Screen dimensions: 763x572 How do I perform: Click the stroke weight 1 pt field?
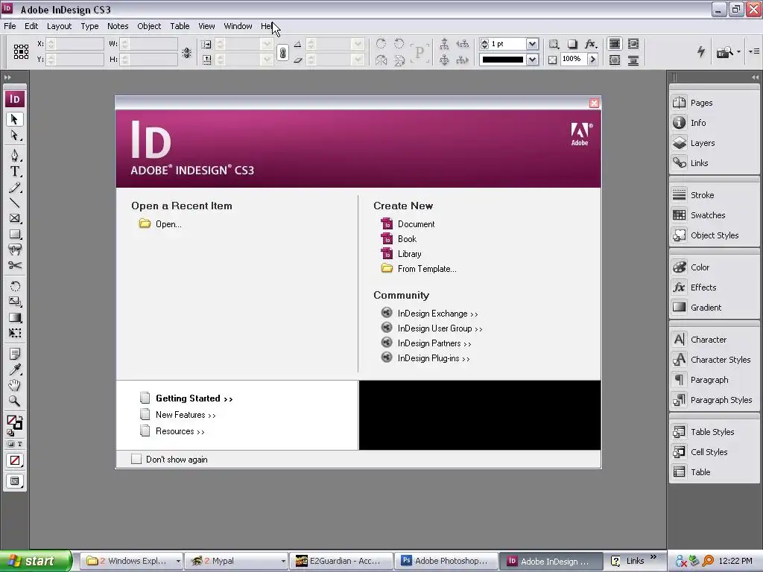[x=507, y=44]
